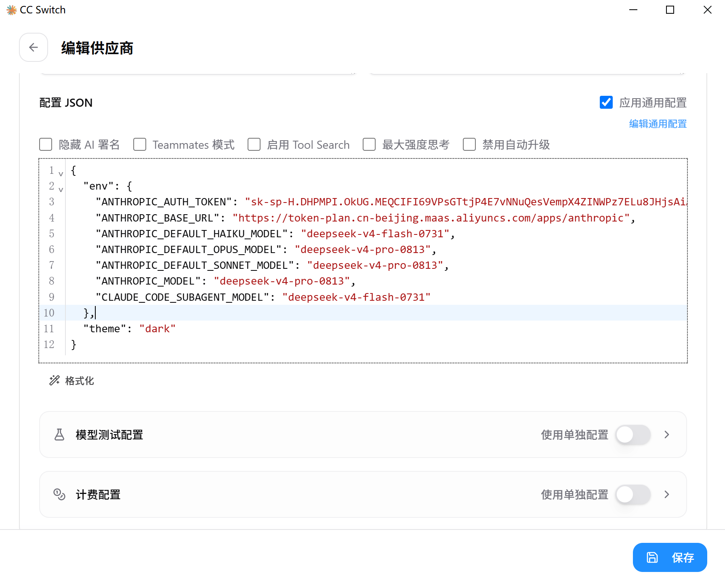Check the 禁用自动升级 box

click(469, 144)
